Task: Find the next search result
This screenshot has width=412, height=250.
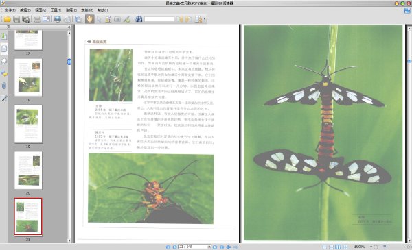Action: [188, 19]
